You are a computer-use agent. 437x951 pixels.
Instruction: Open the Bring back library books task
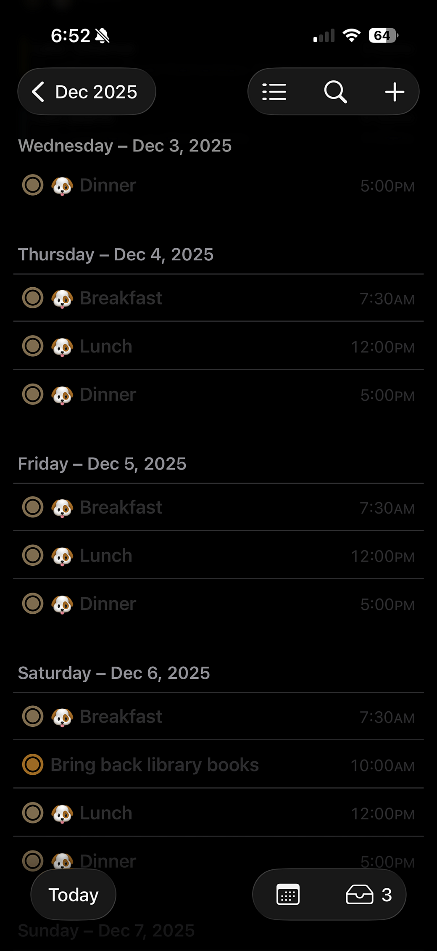pos(155,765)
